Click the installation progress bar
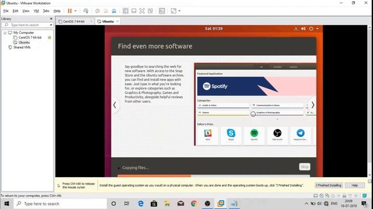 tap(214, 176)
